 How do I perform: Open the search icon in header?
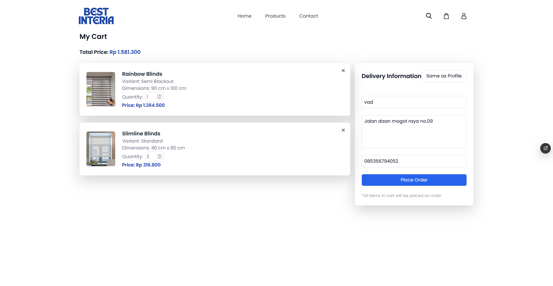[429, 16]
